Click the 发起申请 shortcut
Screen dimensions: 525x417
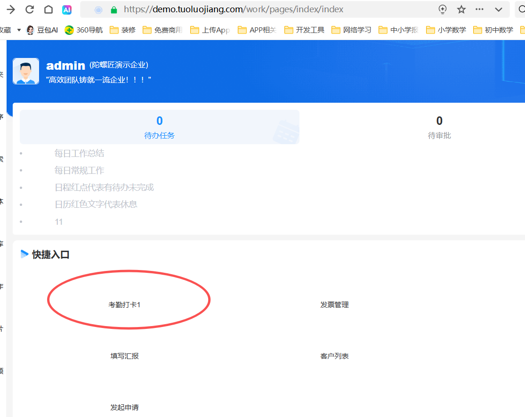point(124,408)
